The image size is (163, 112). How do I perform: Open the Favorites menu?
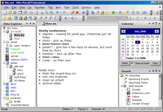pos(40,8)
